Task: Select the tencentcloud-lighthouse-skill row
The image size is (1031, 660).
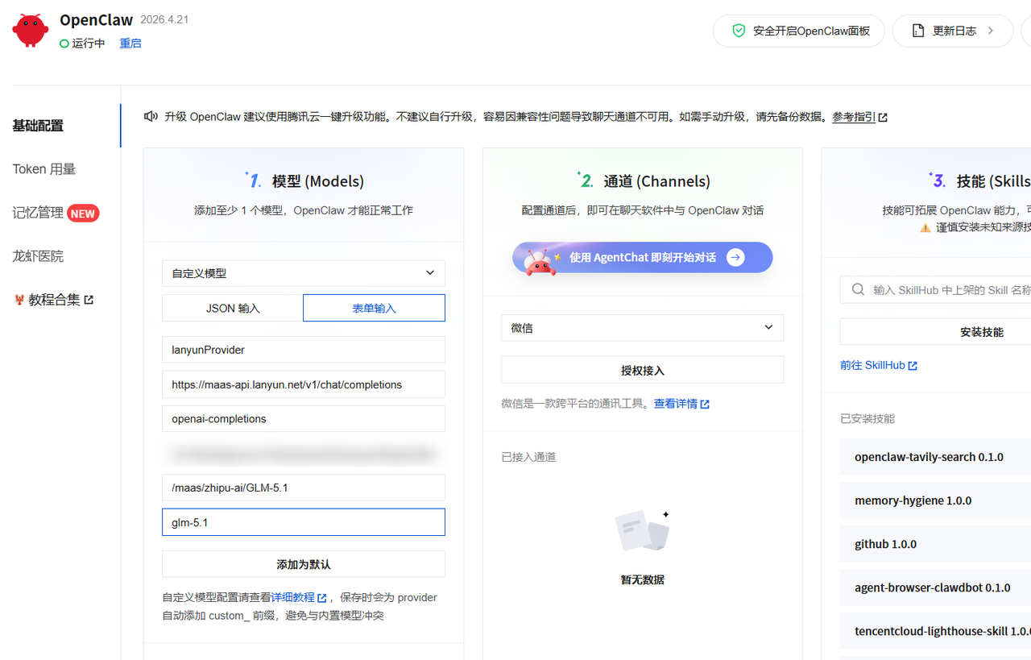Action: coord(935,631)
